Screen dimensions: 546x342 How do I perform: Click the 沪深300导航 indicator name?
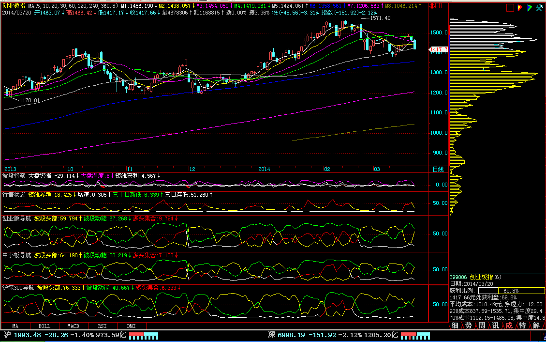pyautogui.click(x=18, y=288)
